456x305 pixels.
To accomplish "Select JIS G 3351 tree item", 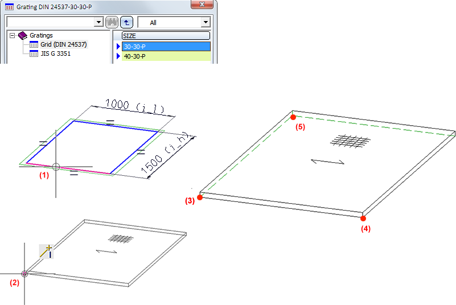I will coord(55,53).
